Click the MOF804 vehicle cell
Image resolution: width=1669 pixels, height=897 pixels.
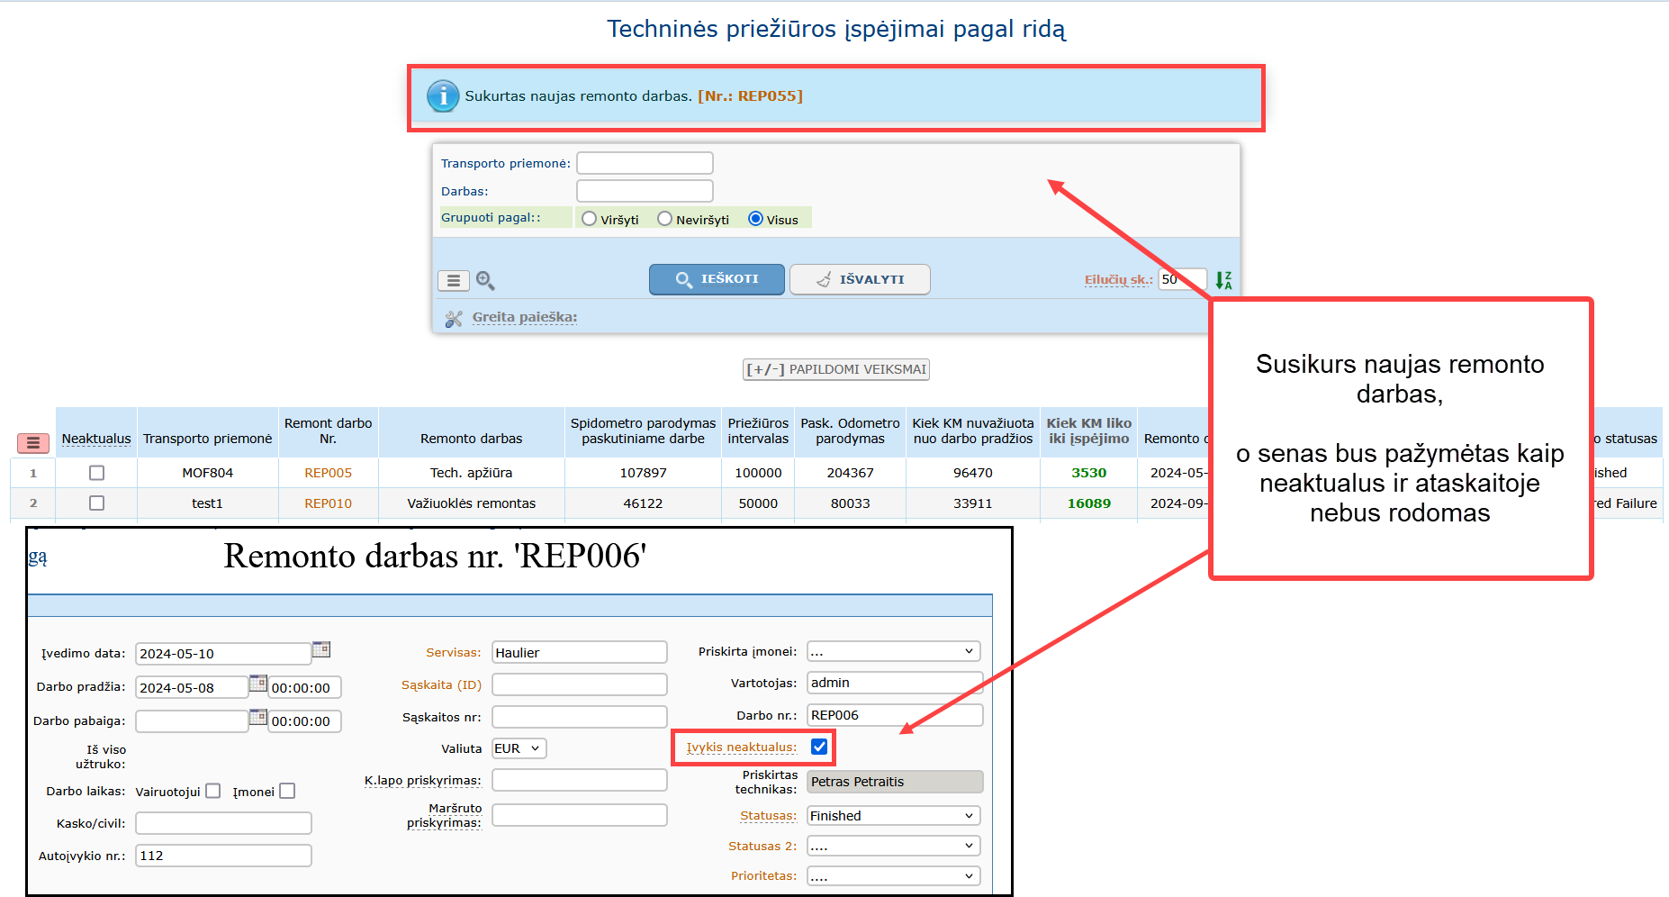pyautogui.click(x=207, y=473)
